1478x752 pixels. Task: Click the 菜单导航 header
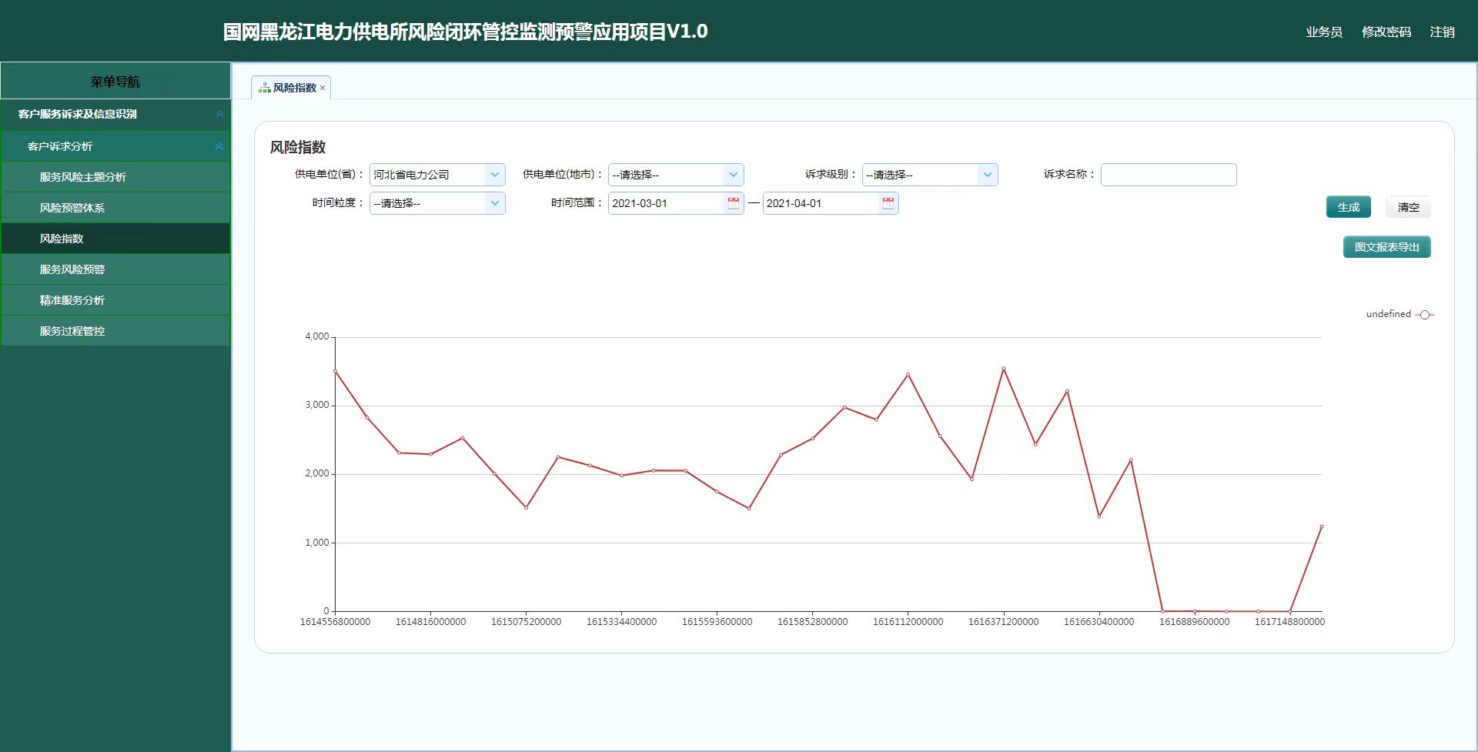pos(115,81)
